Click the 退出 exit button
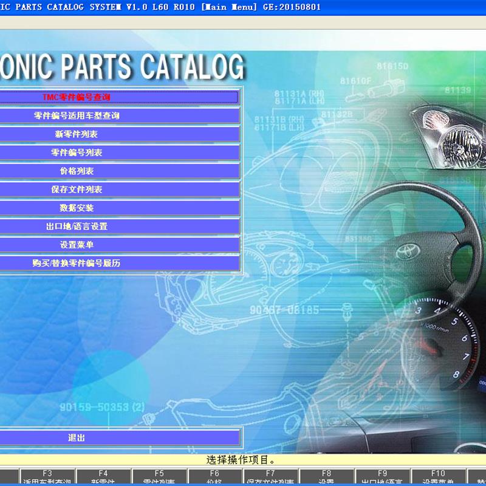Viewport: 486px width, 486px height. click(x=119, y=438)
